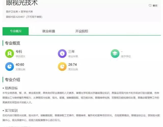Click the 专业介绍 section heading
The image size is (163, 127).
12,80
